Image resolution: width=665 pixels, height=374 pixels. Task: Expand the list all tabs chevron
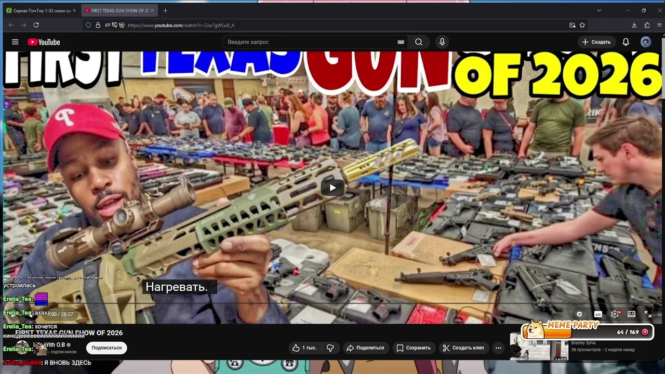click(599, 10)
